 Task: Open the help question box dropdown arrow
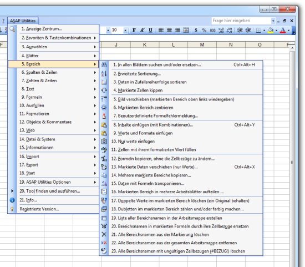pos(273,21)
